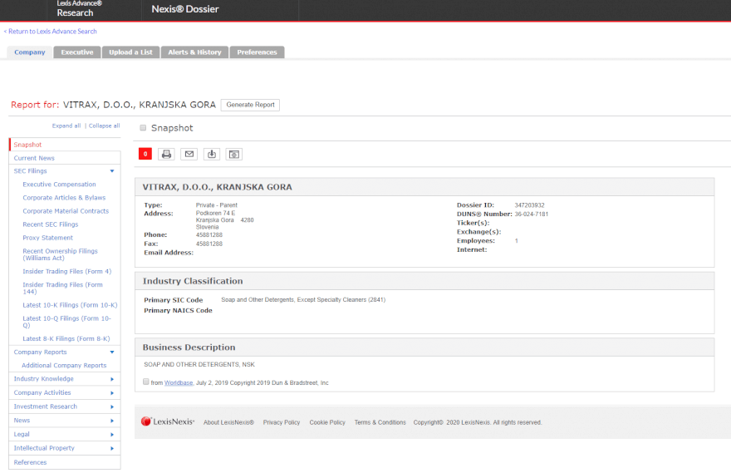Tick the Snapshot checkbox

(x=143, y=128)
